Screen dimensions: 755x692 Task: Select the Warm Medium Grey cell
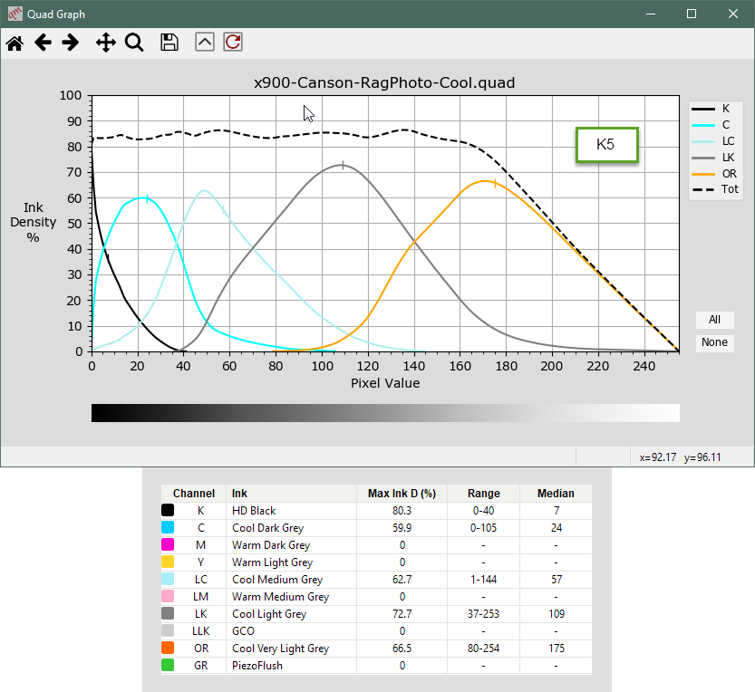point(291,597)
